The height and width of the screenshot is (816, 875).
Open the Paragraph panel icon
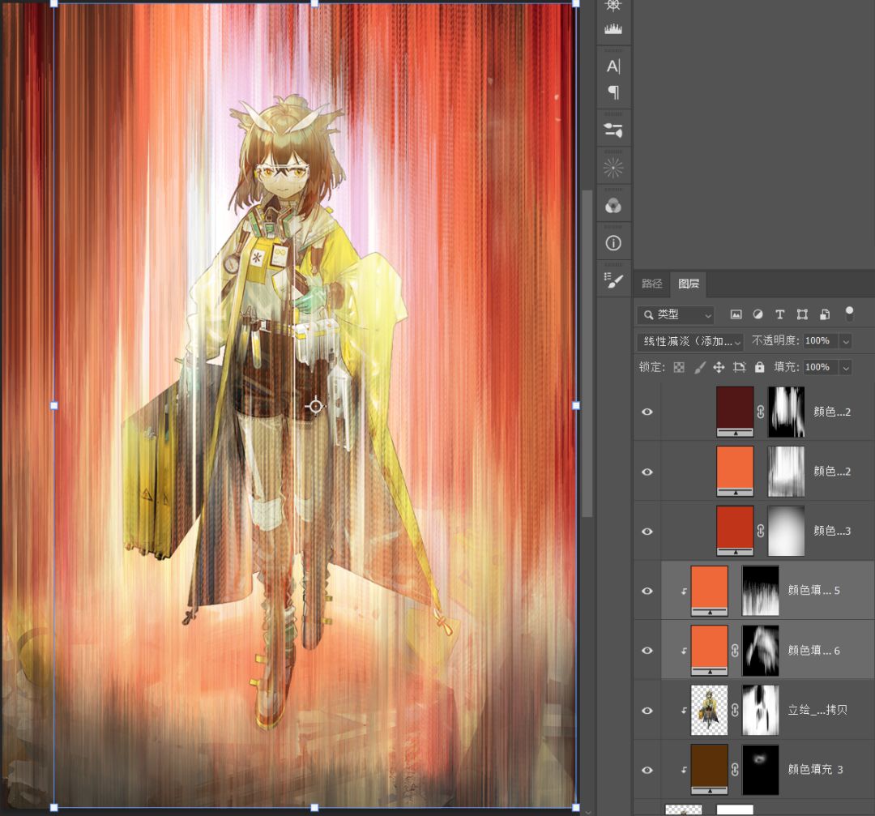click(x=613, y=92)
